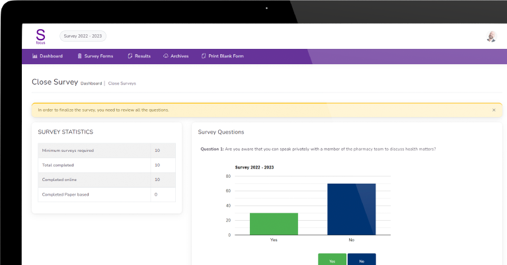
Task: Click the S focus logo
Action: [x=40, y=36]
